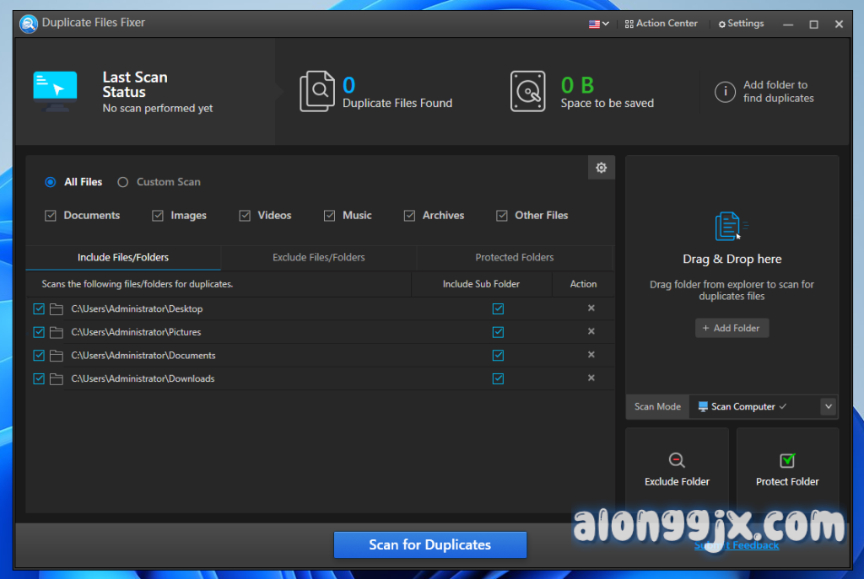This screenshot has height=579, width=864.
Task: Click the Duplicate Files Found documents icon
Action: click(317, 92)
